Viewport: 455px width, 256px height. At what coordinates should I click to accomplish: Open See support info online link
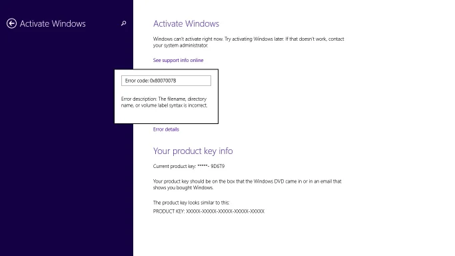tap(178, 60)
